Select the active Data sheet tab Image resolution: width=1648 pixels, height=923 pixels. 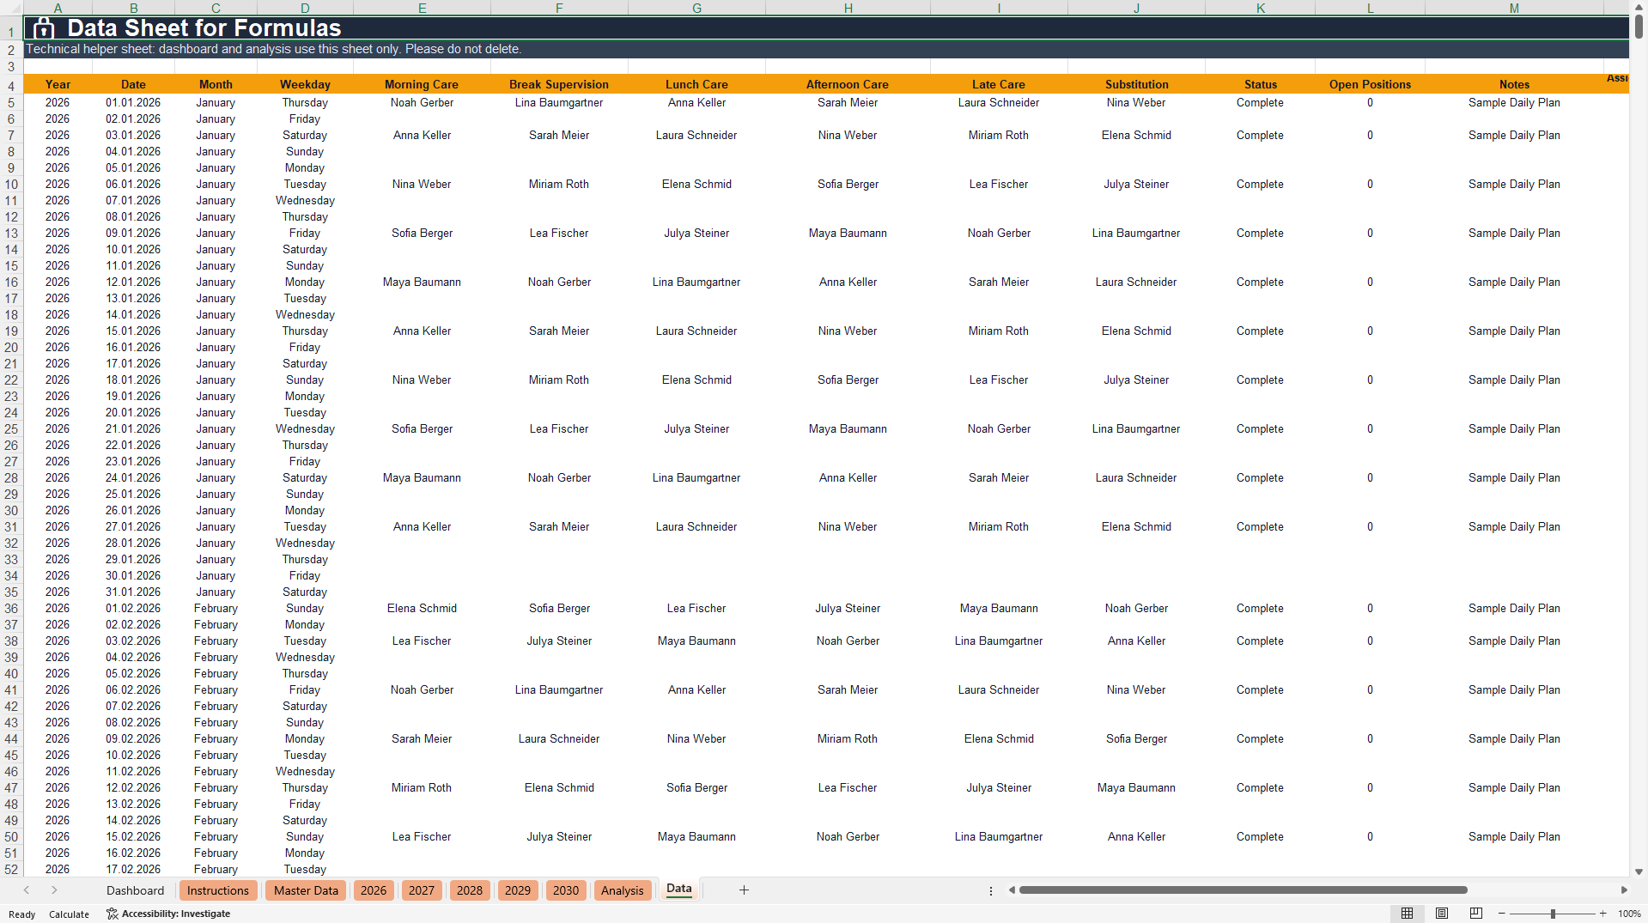tap(678, 890)
